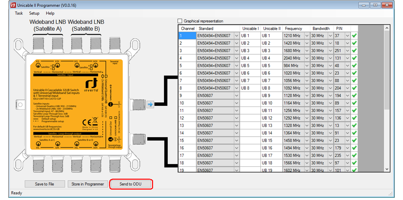Click the green checkmark in channel 14 row
The width and height of the screenshot is (403, 200).
click(354, 133)
